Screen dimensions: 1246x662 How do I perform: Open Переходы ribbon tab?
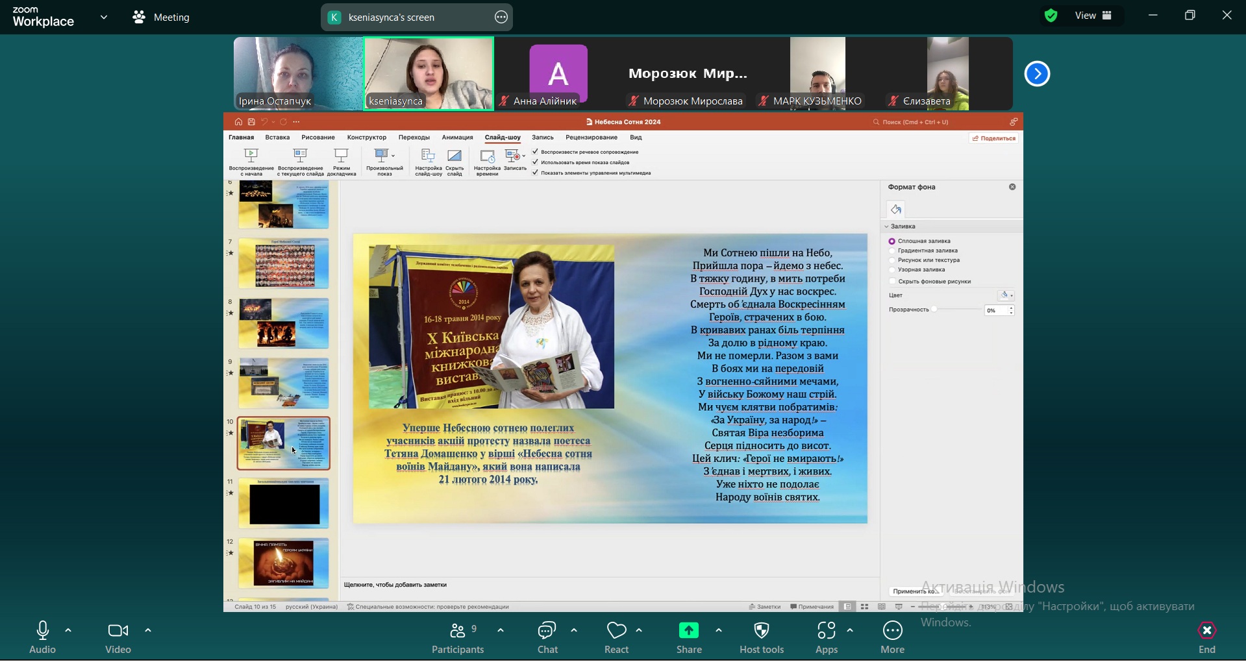click(414, 138)
